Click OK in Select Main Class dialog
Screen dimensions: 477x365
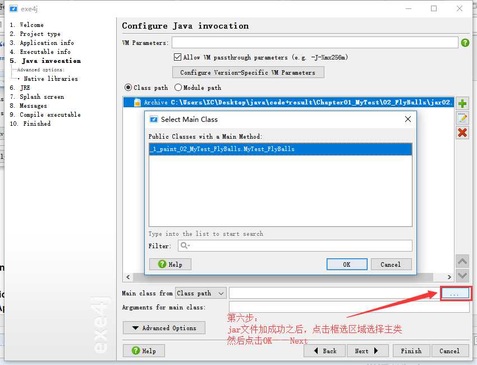pos(347,264)
